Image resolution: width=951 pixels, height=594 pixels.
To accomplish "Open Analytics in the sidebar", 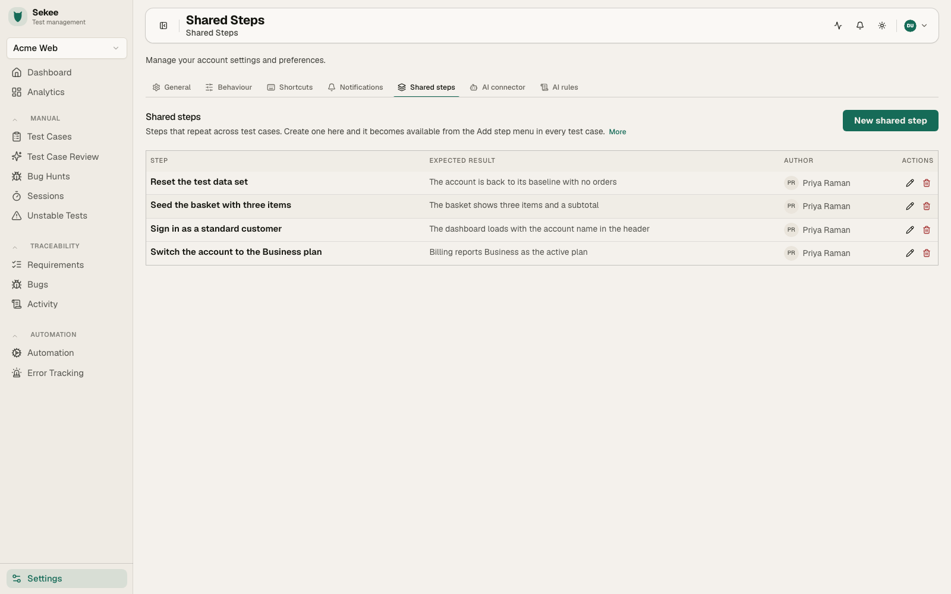I will coord(67,92).
